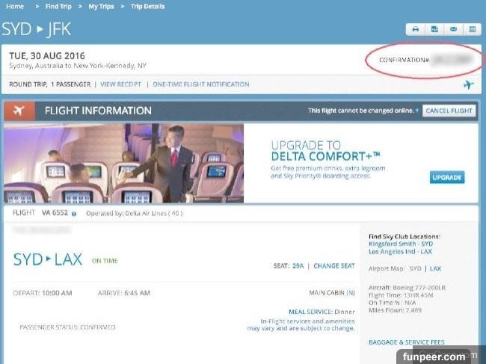Viewport: 486px width, 364px height.
Task: Open Baggage & Service Fees link
Action: [406, 342]
